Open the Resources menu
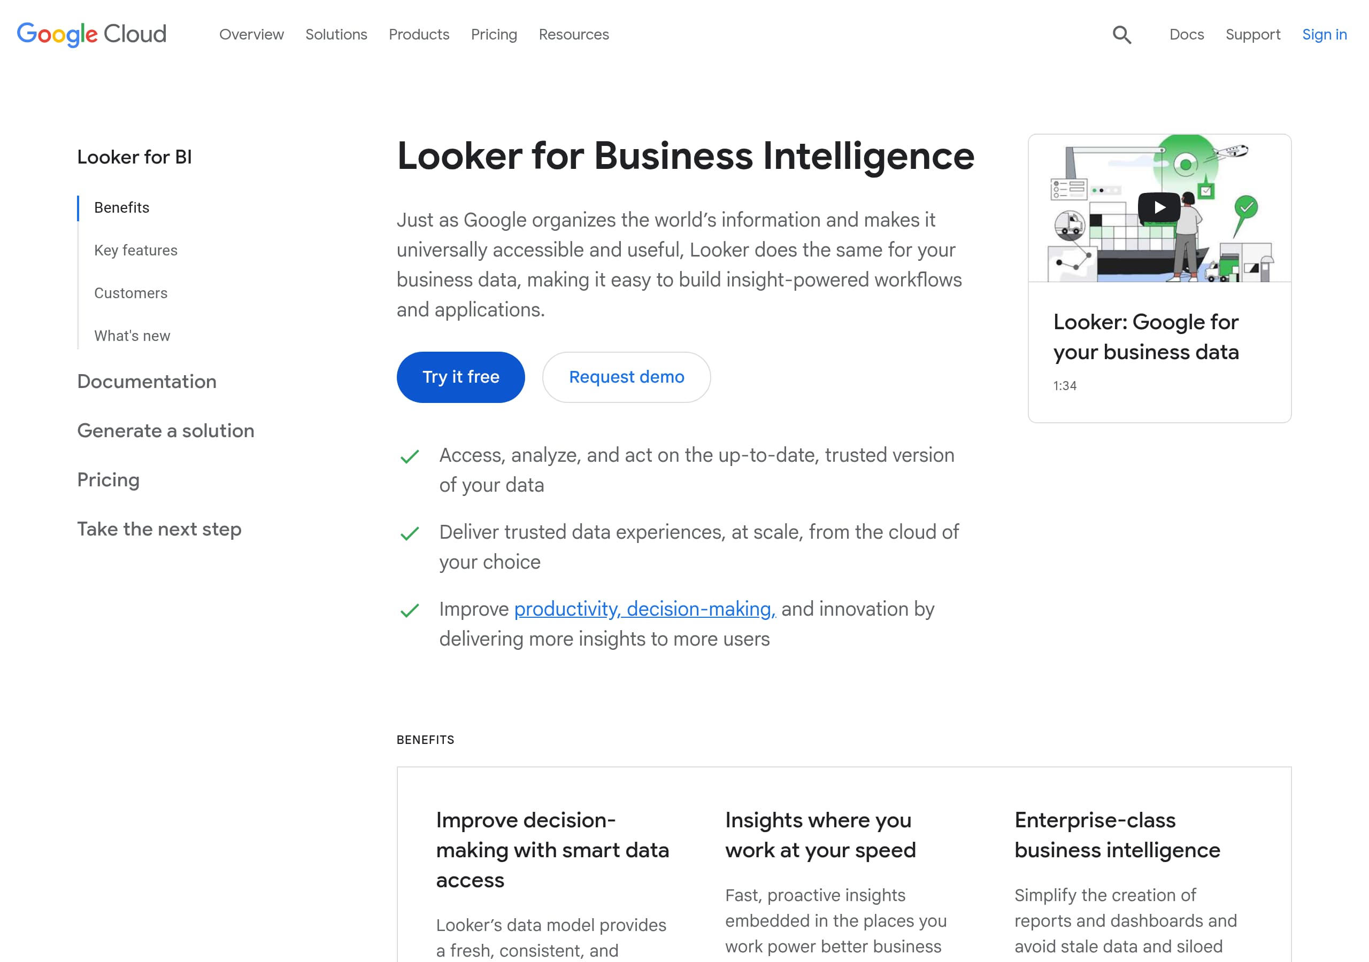The height and width of the screenshot is (962, 1369). [x=574, y=35]
